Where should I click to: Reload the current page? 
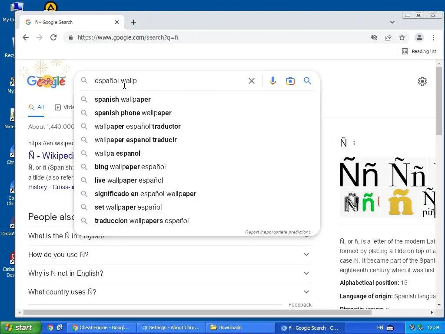tap(53, 37)
